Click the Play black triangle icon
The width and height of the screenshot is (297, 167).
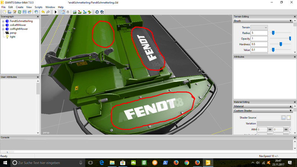pos(56,12)
